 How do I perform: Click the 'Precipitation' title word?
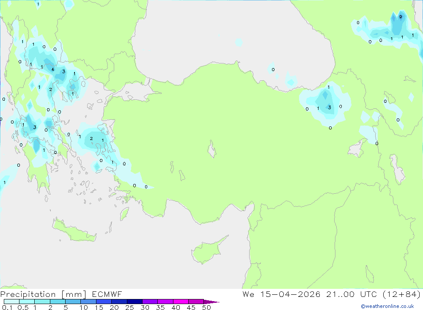pos(28,294)
